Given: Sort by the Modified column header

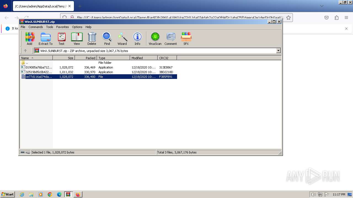Looking at the screenshot, I should (144, 58).
